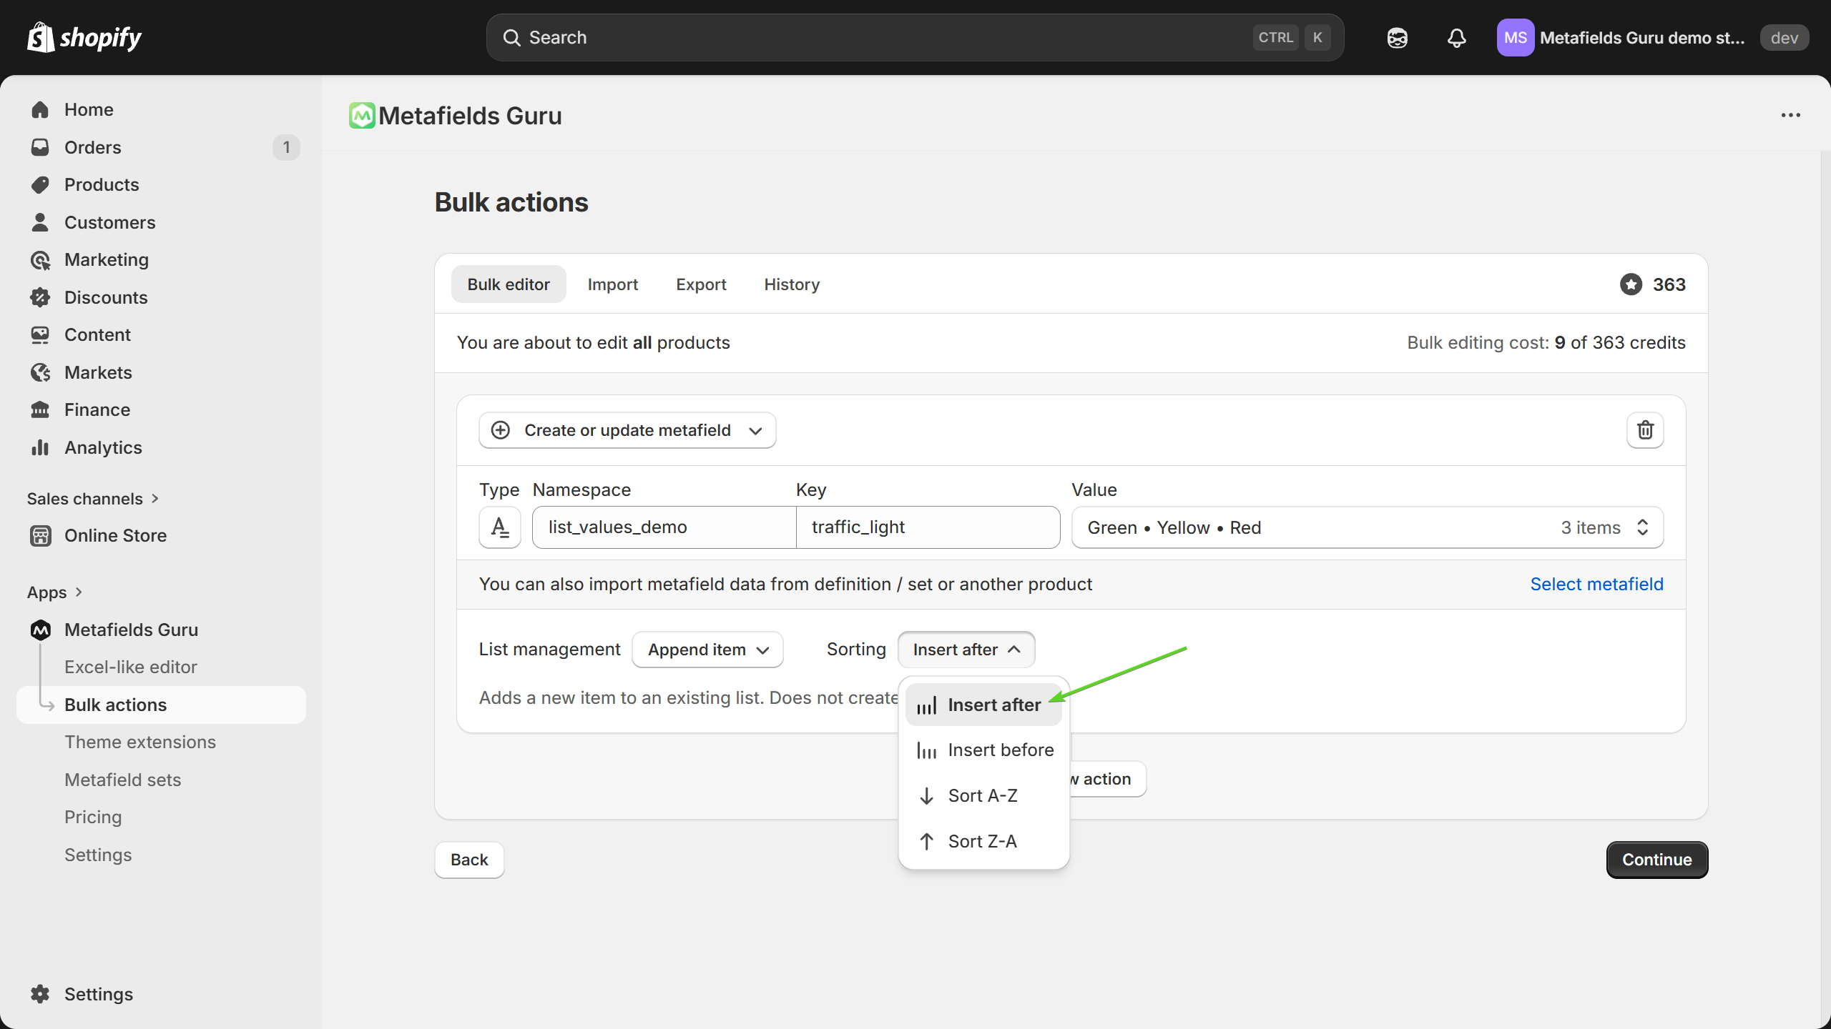
Task: Open the notifications bell
Action: [x=1456, y=38]
